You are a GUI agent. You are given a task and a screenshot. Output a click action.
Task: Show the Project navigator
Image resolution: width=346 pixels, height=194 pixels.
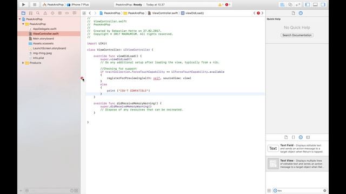[x=23, y=13]
